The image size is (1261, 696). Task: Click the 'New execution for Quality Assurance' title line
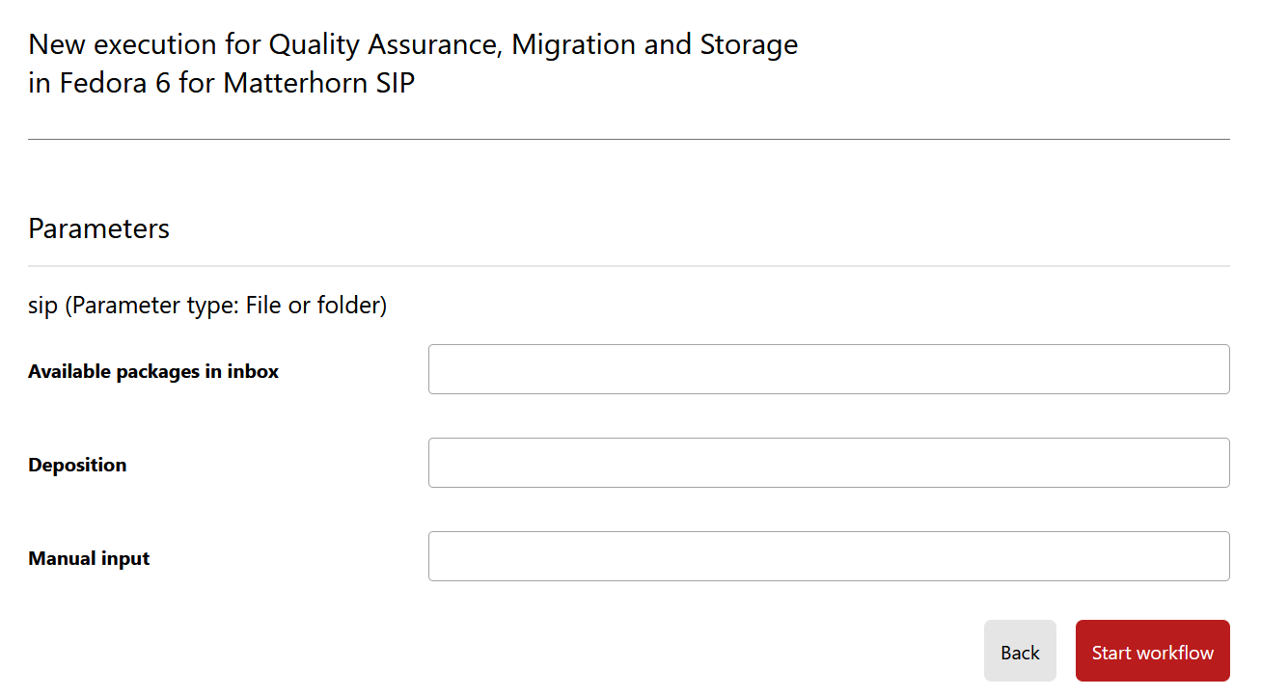pyautogui.click(x=413, y=44)
